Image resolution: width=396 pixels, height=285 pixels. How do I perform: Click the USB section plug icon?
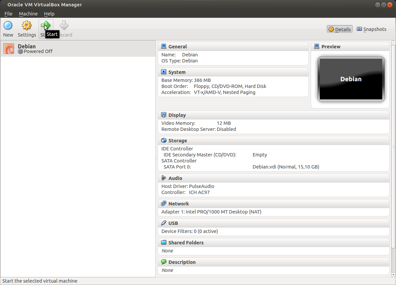click(x=164, y=223)
